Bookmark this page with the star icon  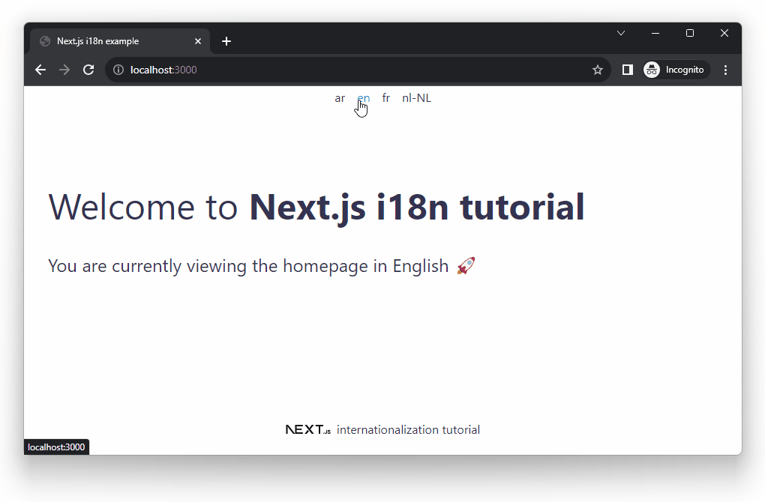(598, 70)
